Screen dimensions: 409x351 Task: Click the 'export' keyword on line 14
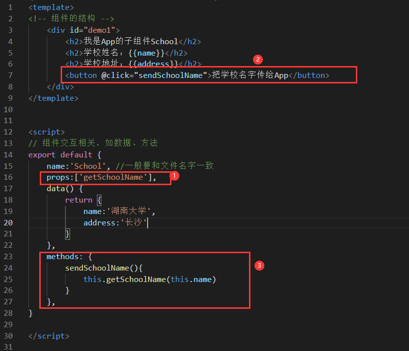[42, 155]
